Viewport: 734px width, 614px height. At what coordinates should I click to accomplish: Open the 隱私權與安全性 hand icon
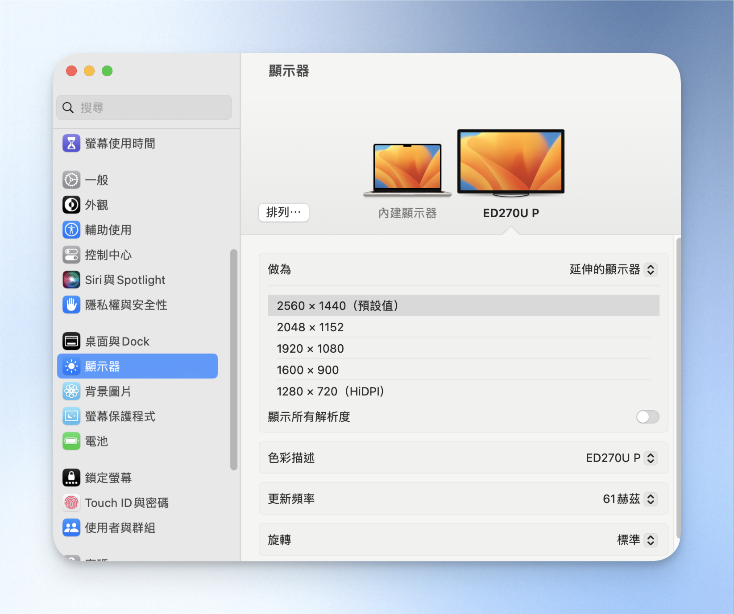pyautogui.click(x=71, y=305)
